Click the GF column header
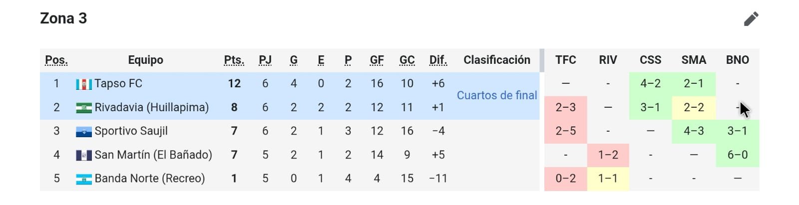The height and width of the screenshot is (205, 799). pyautogui.click(x=377, y=60)
